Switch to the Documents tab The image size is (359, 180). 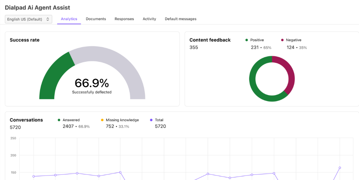(x=96, y=19)
